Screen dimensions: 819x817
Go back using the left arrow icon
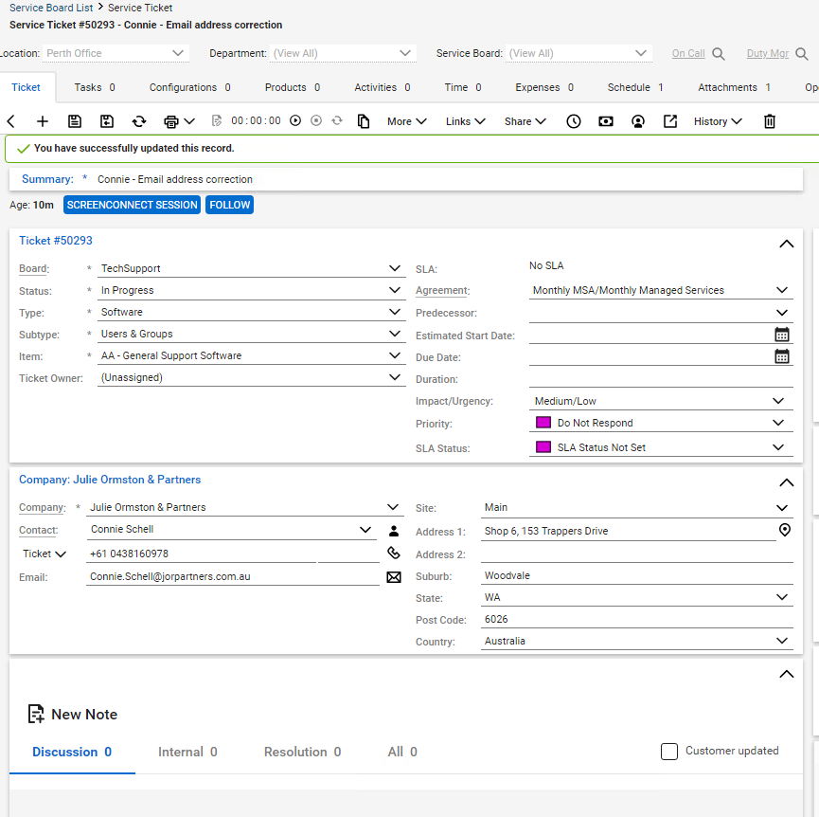(11, 122)
